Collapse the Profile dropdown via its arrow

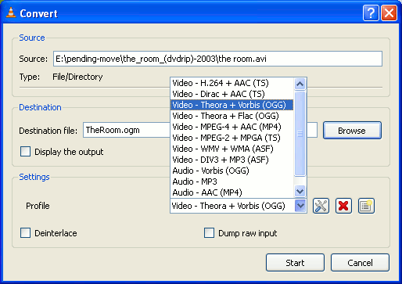[x=300, y=206]
